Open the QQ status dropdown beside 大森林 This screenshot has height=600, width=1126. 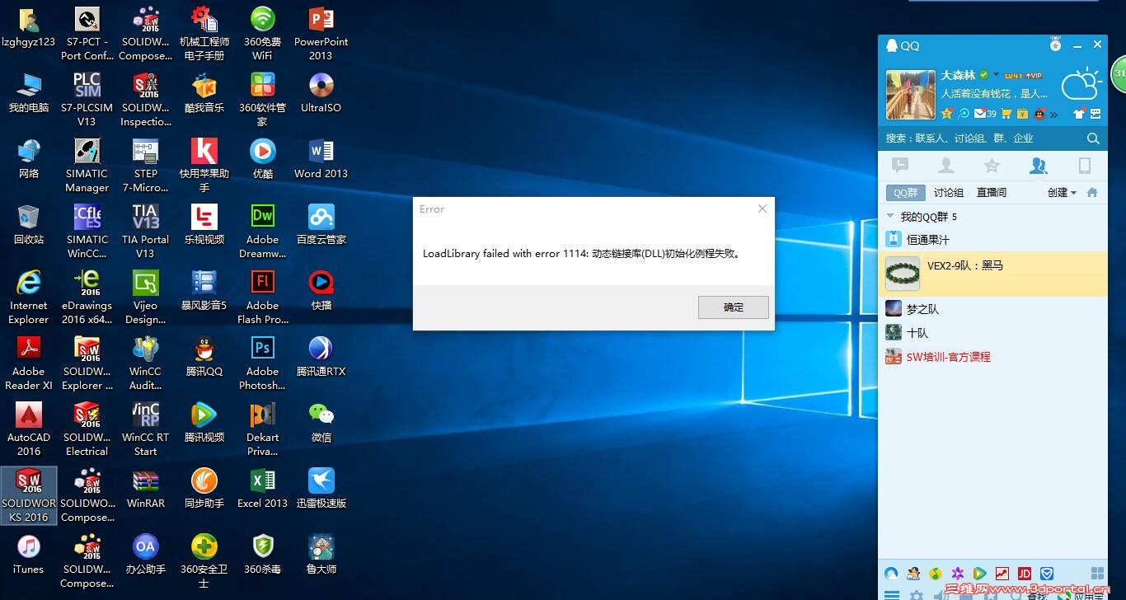(x=996, y=75)
